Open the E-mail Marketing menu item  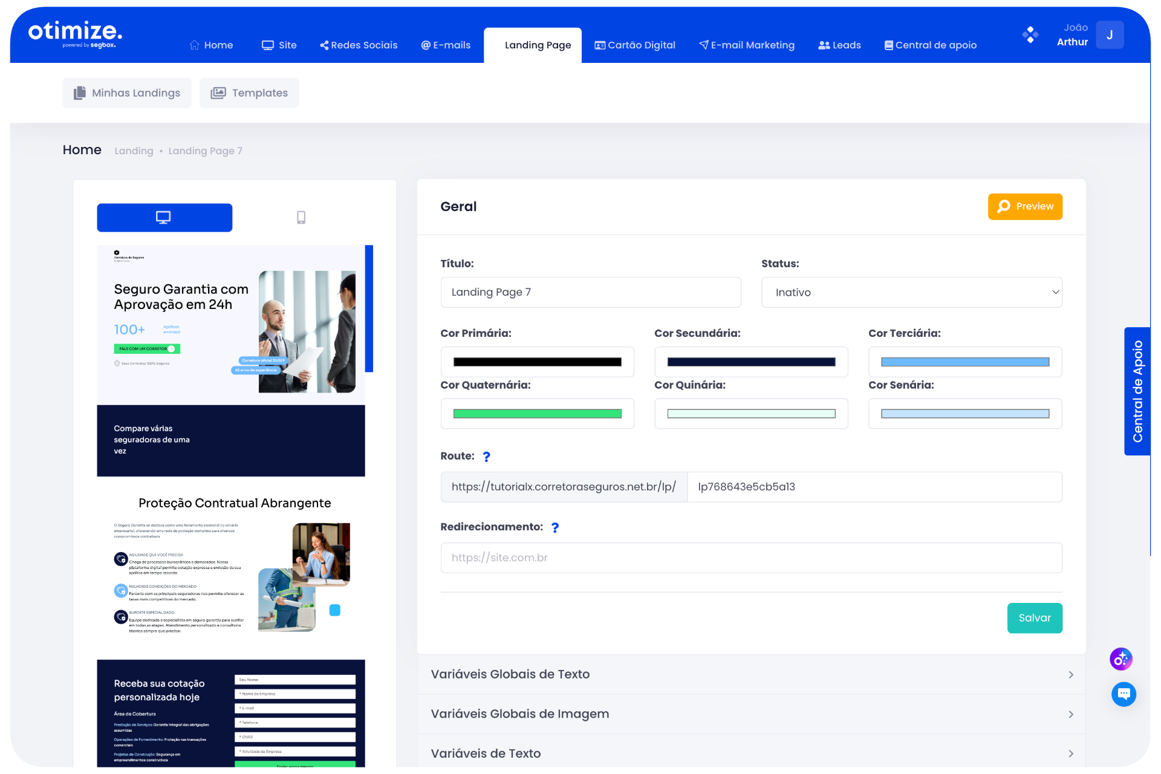747,45
